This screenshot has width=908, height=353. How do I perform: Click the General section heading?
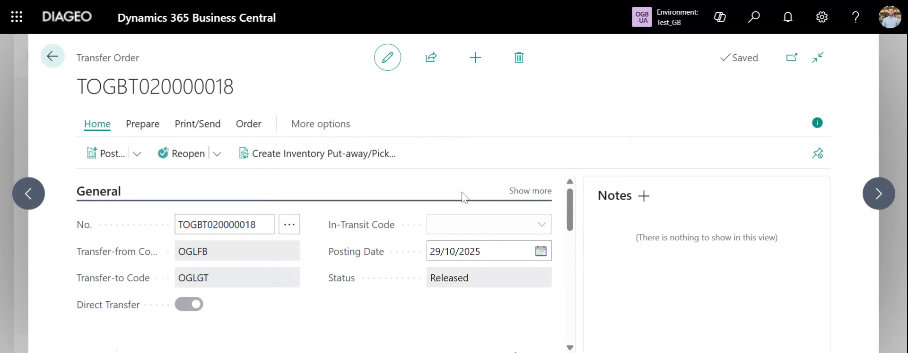pos(99,191)
